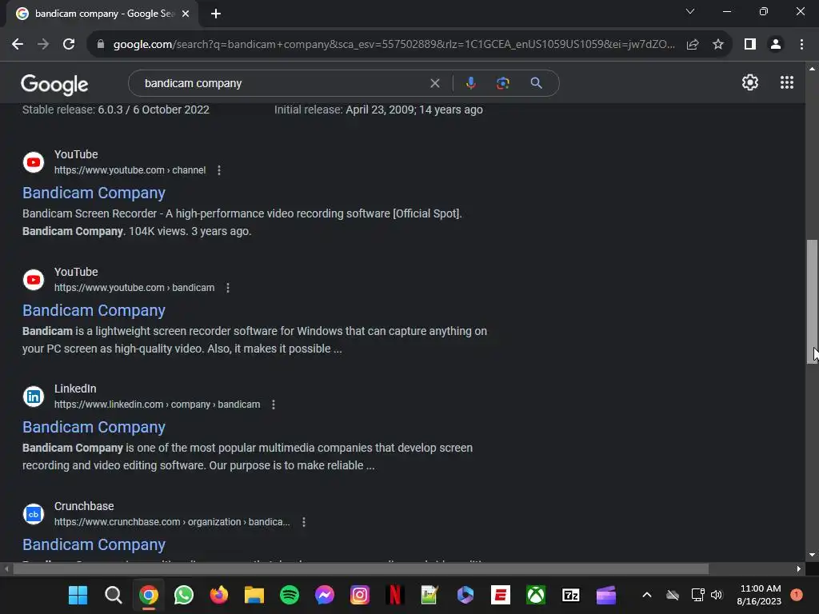Image resolution: width=819 pixels, height=614 pixels.
Task: Open the Windows Start menu
Action: (78, 595)
